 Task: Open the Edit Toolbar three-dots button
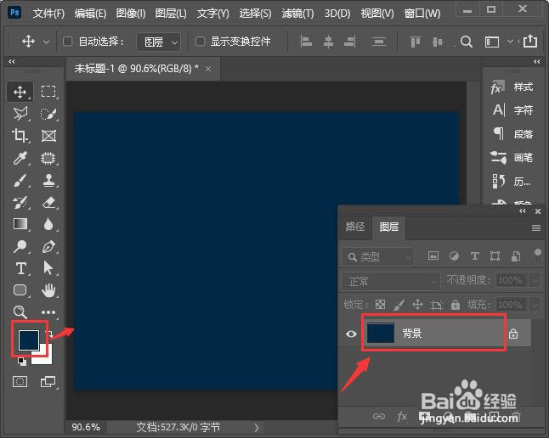pyautogui.click(x=48, y=312)
